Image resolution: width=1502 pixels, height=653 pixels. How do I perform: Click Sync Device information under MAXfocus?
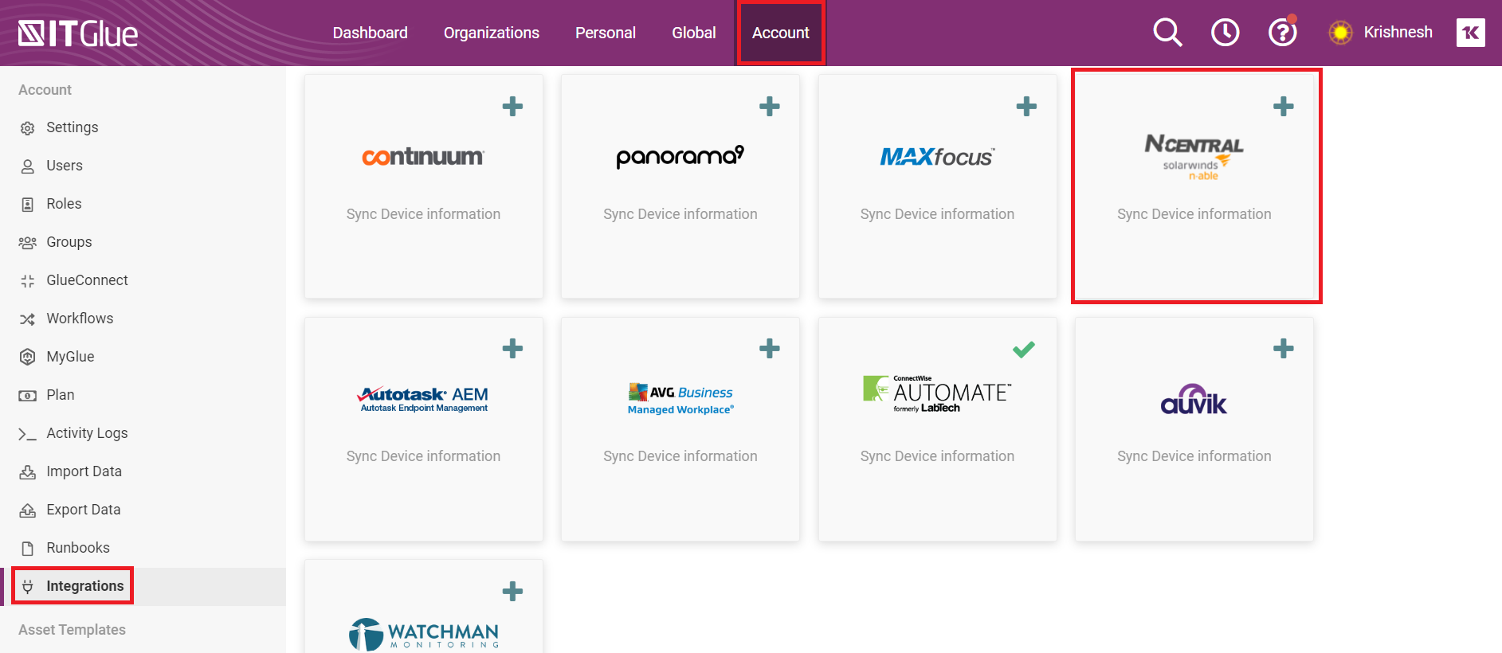pyautogui.click(x=937, y=214)
